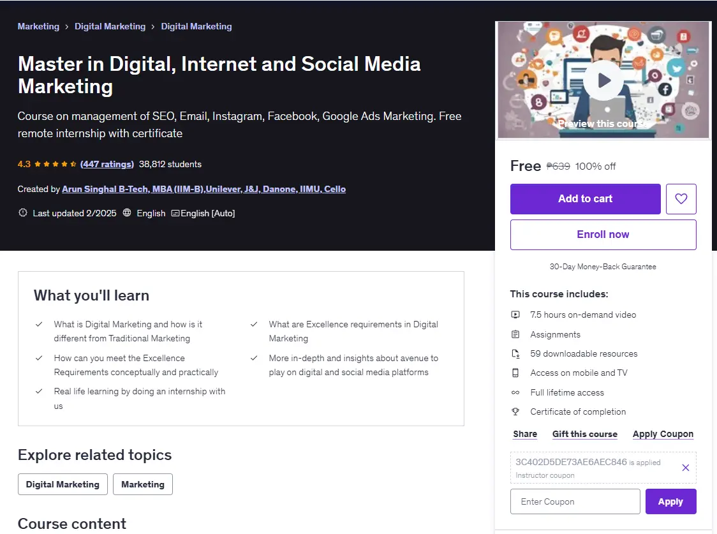Open the 447 ratings link
Screen dimensions: 717x534
107,164
